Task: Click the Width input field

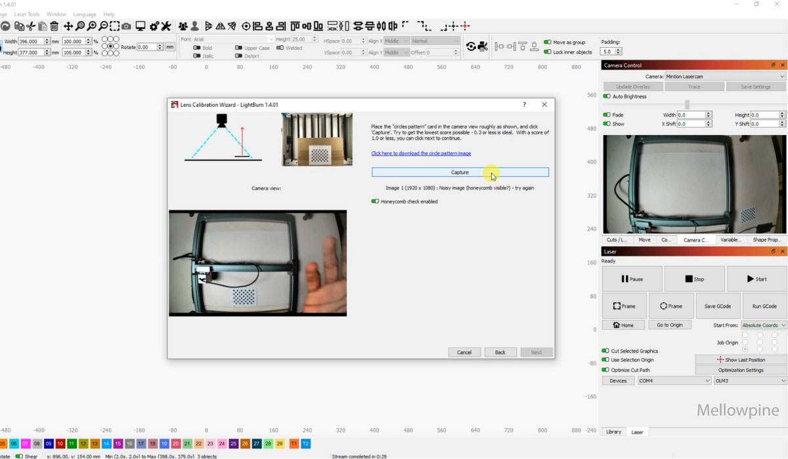Action: (x=32, y=41)
